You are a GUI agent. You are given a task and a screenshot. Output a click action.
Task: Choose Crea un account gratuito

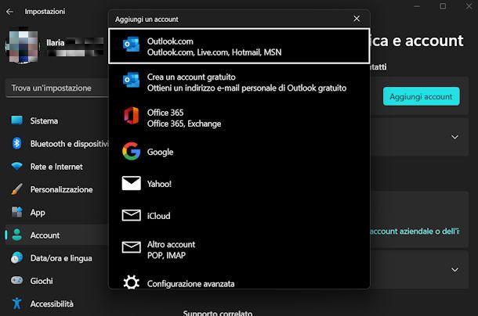239,82
